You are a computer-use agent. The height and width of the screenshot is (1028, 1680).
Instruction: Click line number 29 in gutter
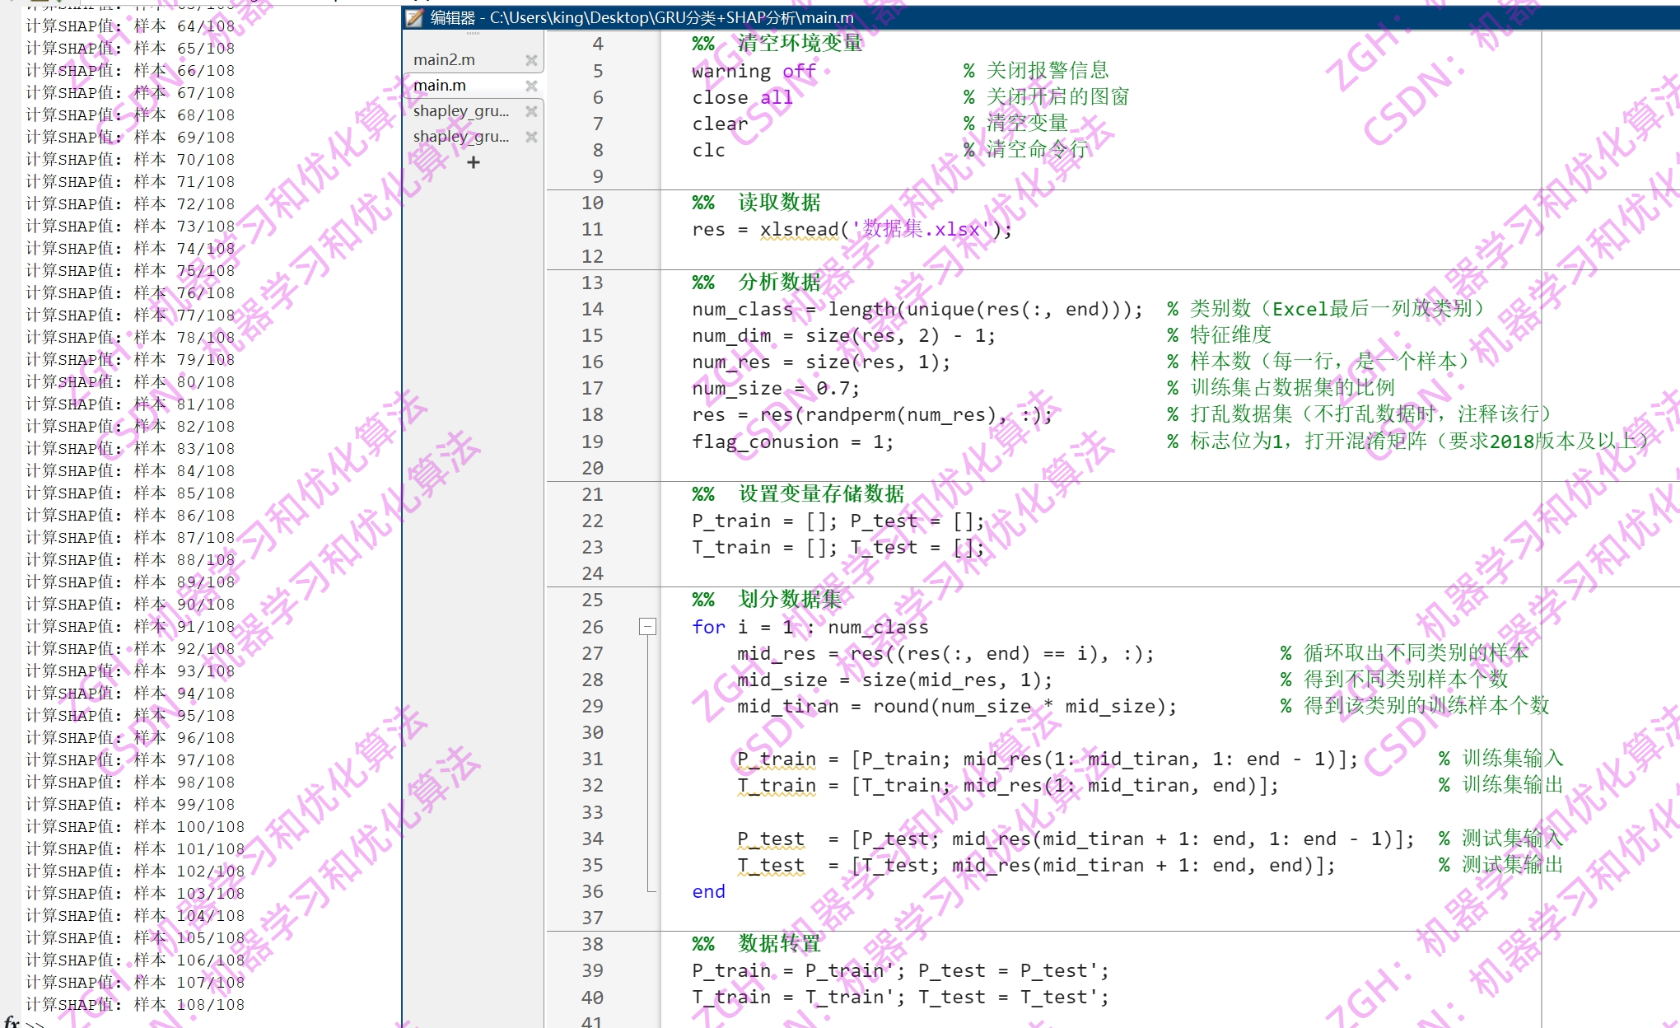pyautogui.click(x=592, y=707)
